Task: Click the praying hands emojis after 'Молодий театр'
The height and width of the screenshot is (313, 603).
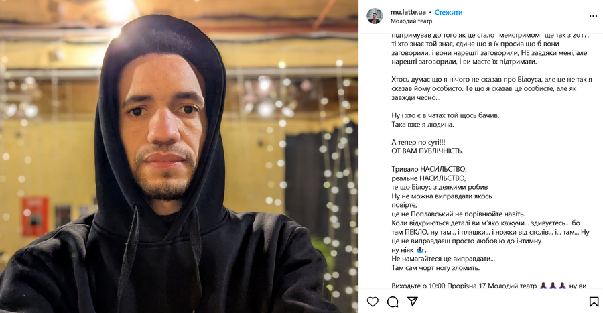Action: (553, 286)
